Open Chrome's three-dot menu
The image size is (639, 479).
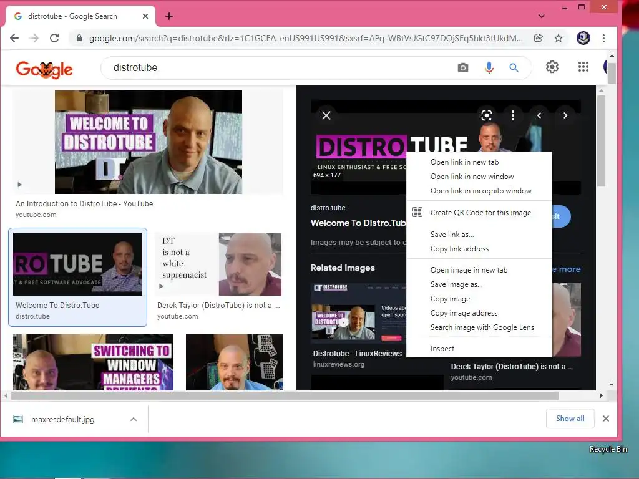click(603, 38)
